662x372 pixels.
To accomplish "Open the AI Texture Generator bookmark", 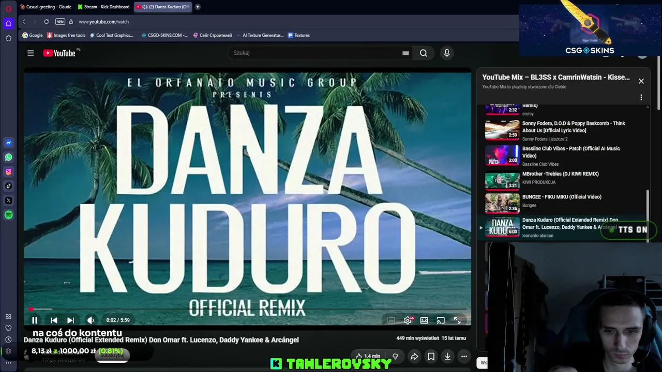I will click(260, 35).
